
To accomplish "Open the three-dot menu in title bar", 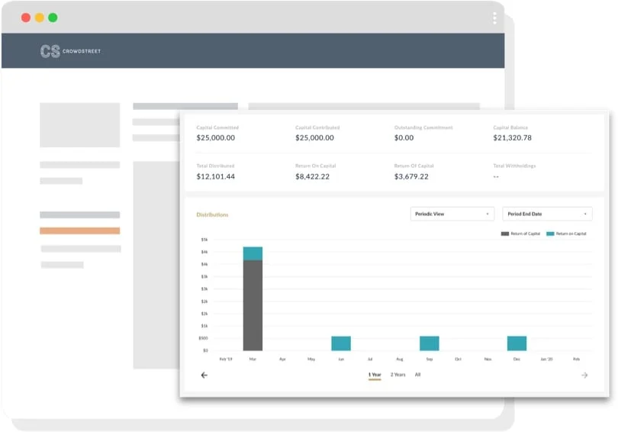I will 494,18.
